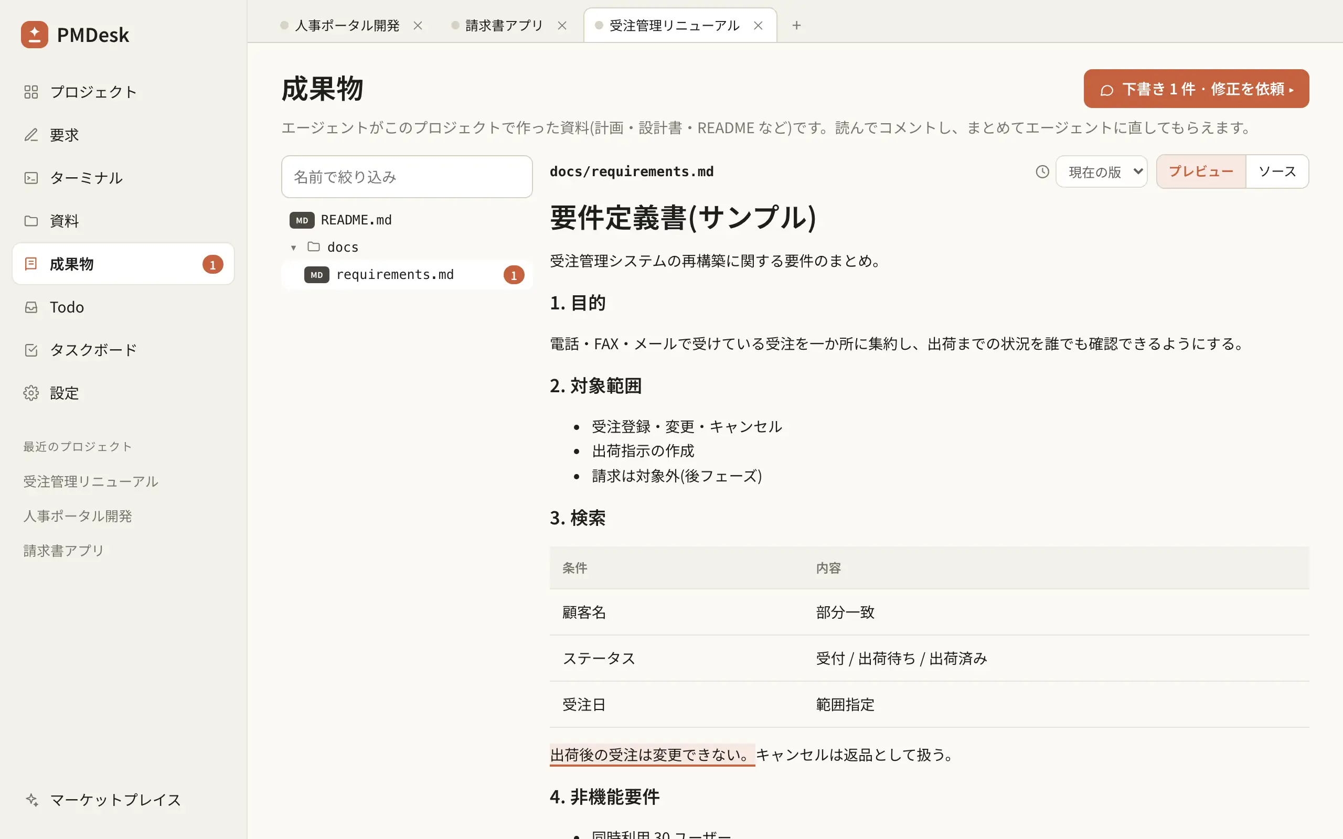Open recent project 受注管理リニューアル
Viewport: 1343px width, 839px height.
pyautogui.click(x=91, y=481)
